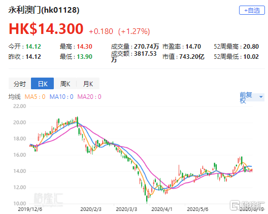Click the 12.00 y-axis price label
This screenshot has height=214, width=268.
click(20, 187)
